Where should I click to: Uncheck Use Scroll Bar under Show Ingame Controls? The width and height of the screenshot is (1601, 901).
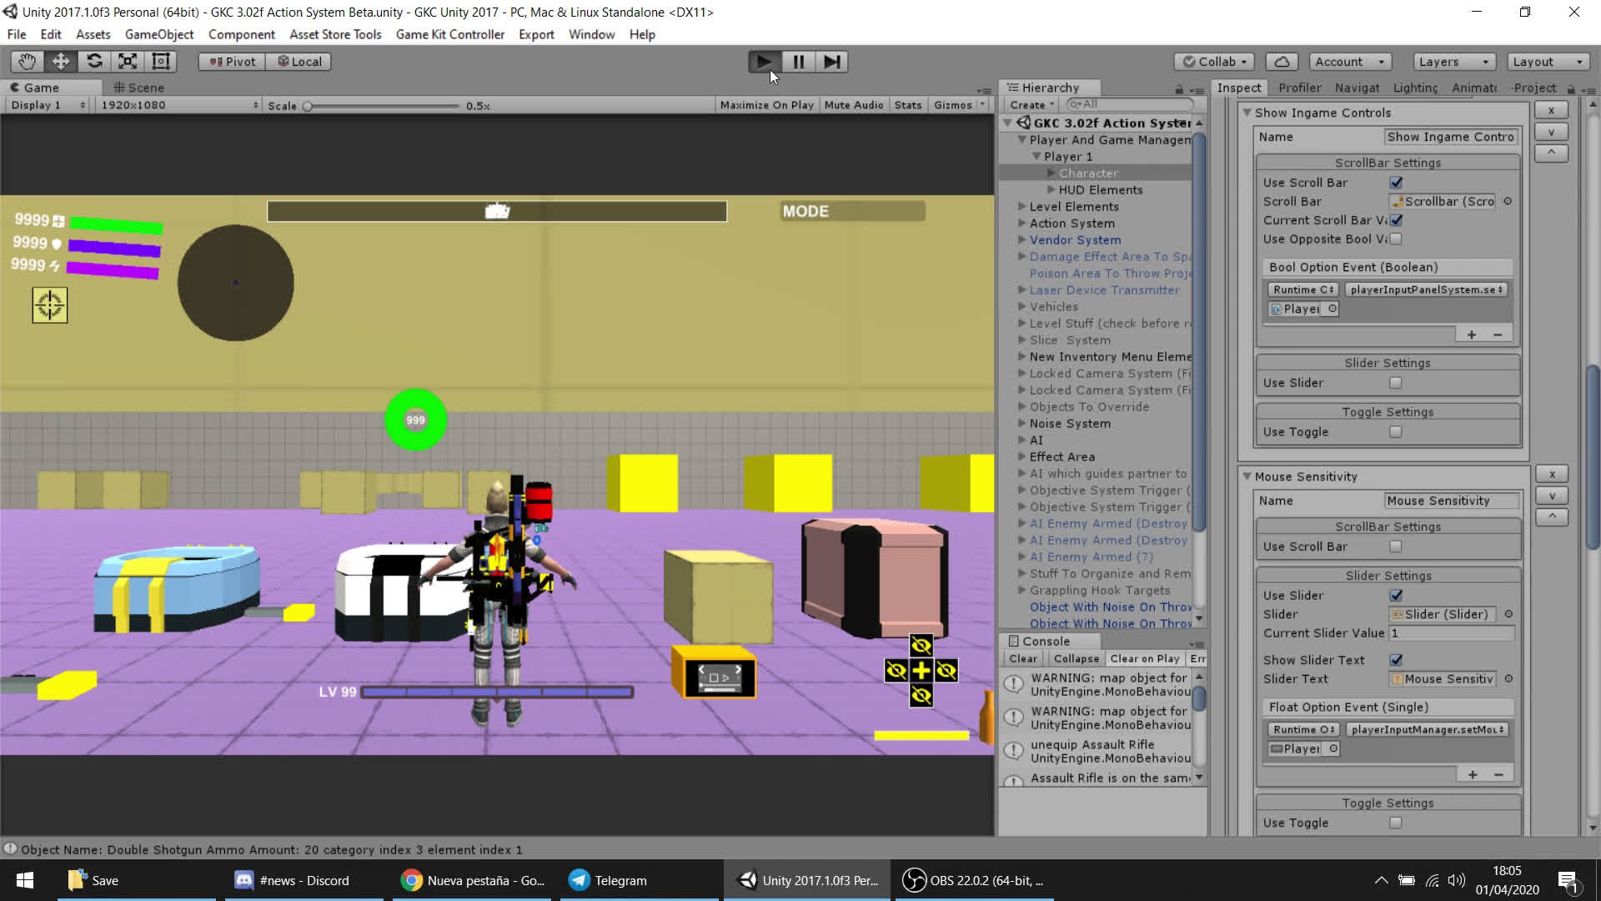point(1396,183)
